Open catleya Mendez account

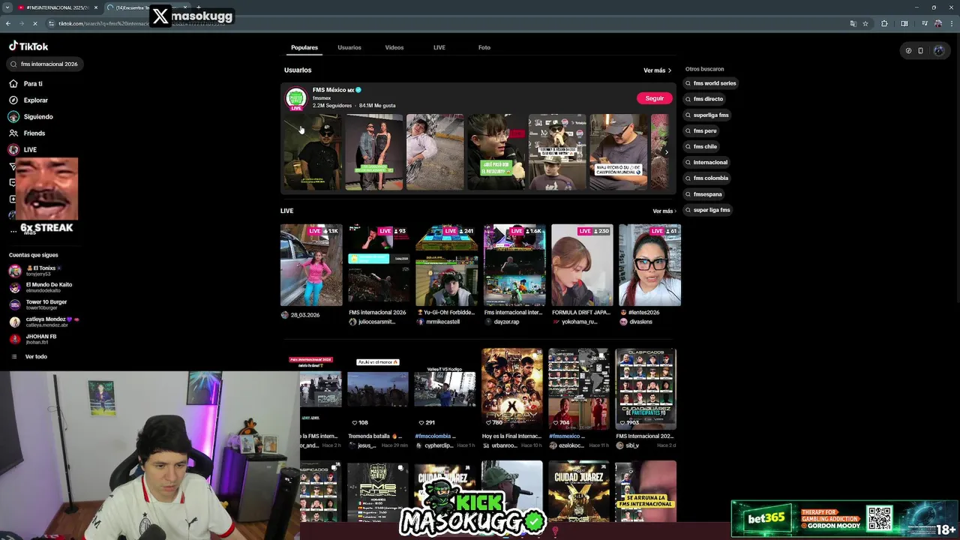point(43,322)
